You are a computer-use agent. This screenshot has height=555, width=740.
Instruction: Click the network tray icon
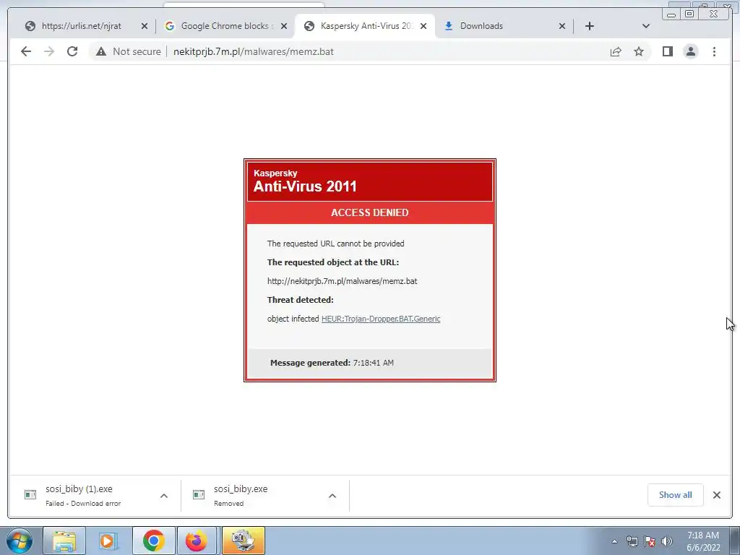click(632, 541)
